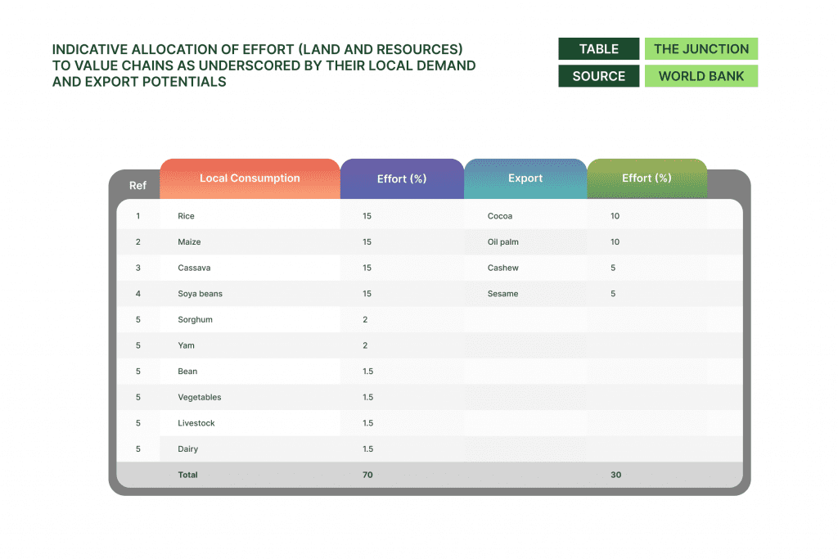Click the export effort 5 for Cashew
The image size is (838, 559).
point(613,268)
